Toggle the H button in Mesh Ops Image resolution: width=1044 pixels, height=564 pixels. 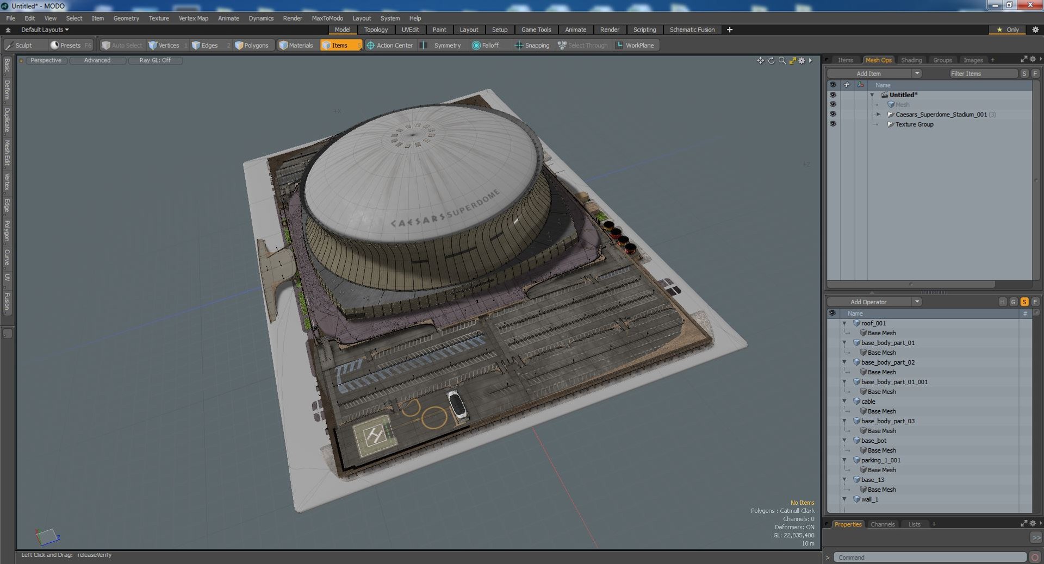[1003, 302]
